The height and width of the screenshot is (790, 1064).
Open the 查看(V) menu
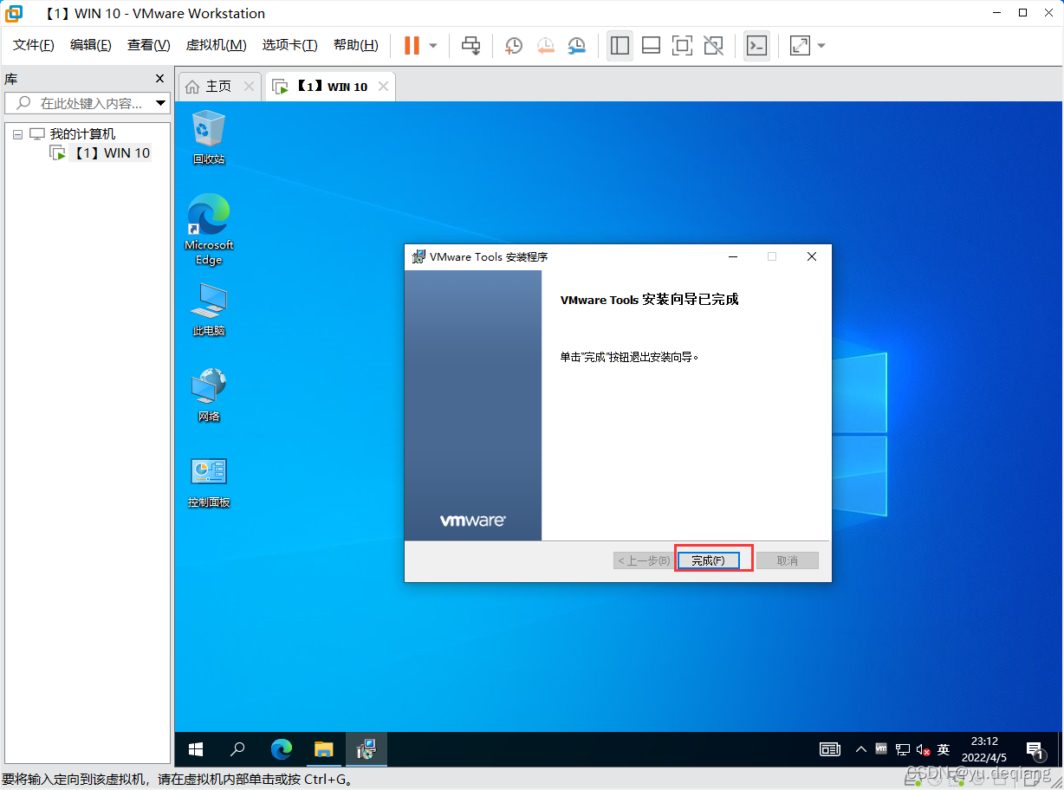149,45
